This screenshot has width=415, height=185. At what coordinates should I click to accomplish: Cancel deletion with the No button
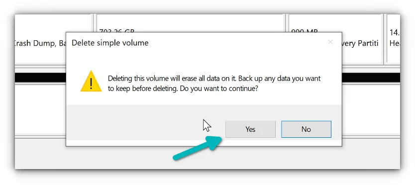click(x=306, y=129)
